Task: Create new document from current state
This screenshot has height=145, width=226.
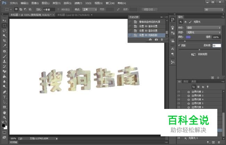Action: 150,40
